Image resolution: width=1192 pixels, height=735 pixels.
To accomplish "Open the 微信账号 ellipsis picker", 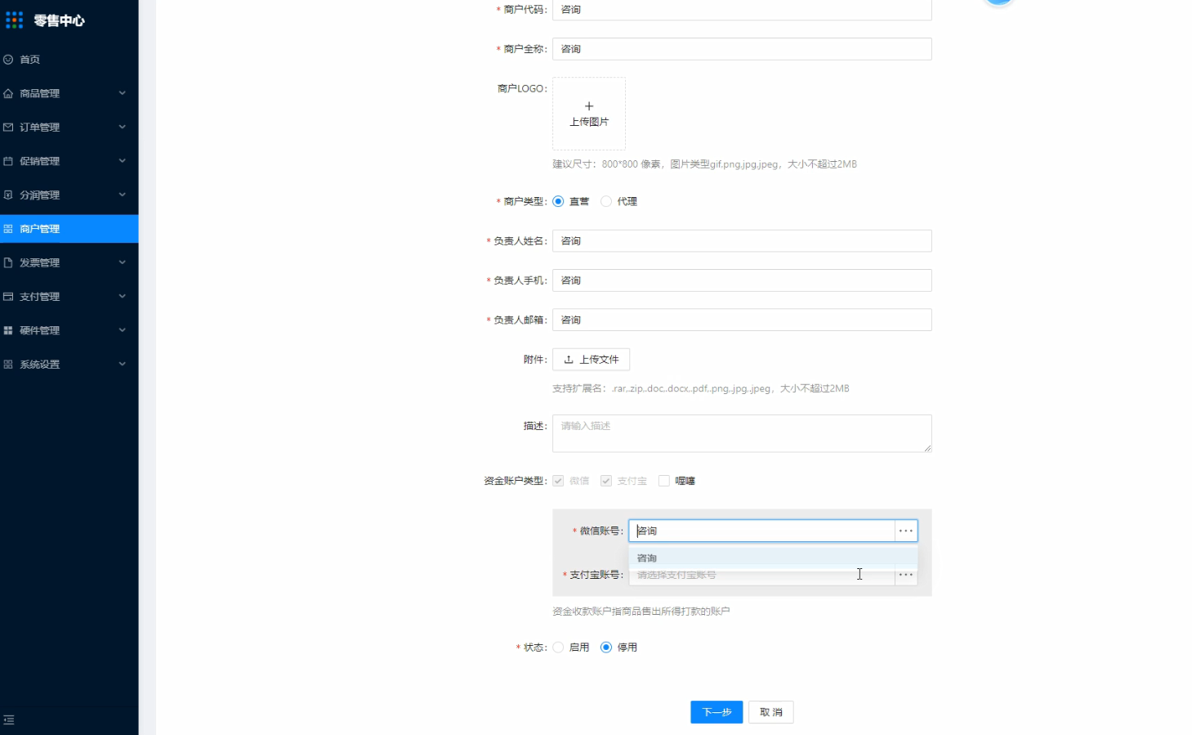I will click(906, 531).
